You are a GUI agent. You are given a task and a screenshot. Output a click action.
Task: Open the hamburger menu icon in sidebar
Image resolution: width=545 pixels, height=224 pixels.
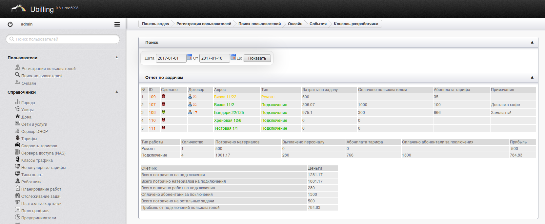(117, 24)
